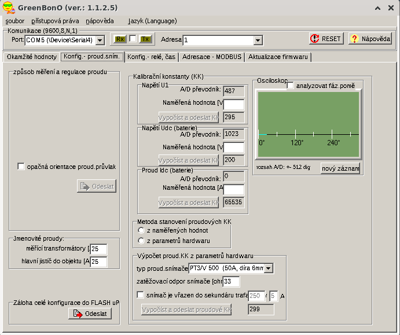
Task: Click the Tx indicator in the communication bar
Action: pyautogui.click(x=145, y=39)
